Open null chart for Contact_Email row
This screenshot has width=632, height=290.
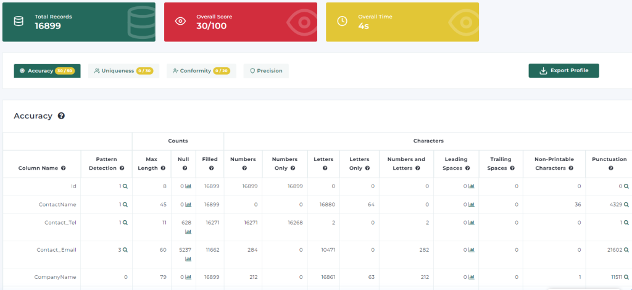click(188, 259)
